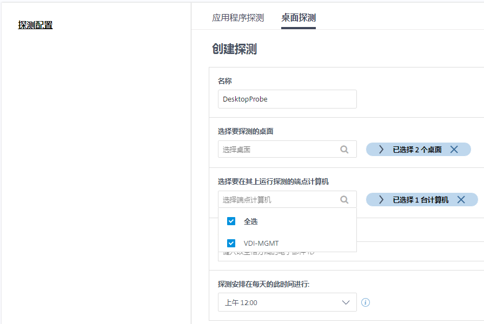
Task: Expand the chevron on 已选择 1 台计算机 chip
Action: [381, 200]
